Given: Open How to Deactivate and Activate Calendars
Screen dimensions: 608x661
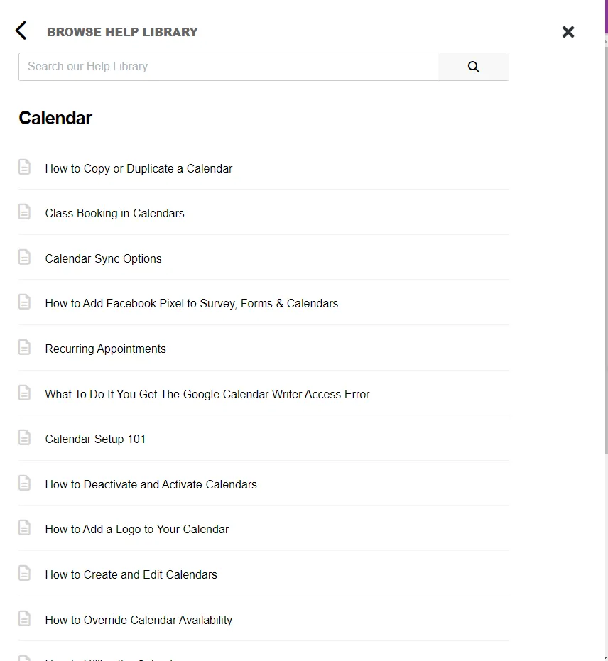Looking at the screenshot, I should [x=151, y=484].
